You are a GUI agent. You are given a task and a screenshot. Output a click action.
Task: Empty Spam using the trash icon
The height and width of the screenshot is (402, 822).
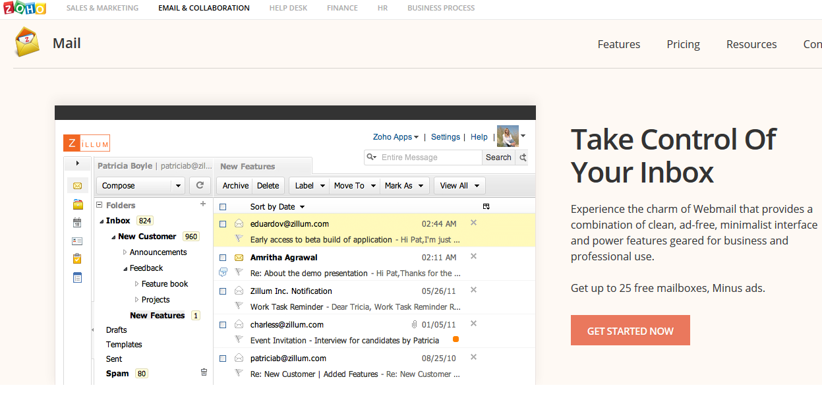[x=204, y=372]
